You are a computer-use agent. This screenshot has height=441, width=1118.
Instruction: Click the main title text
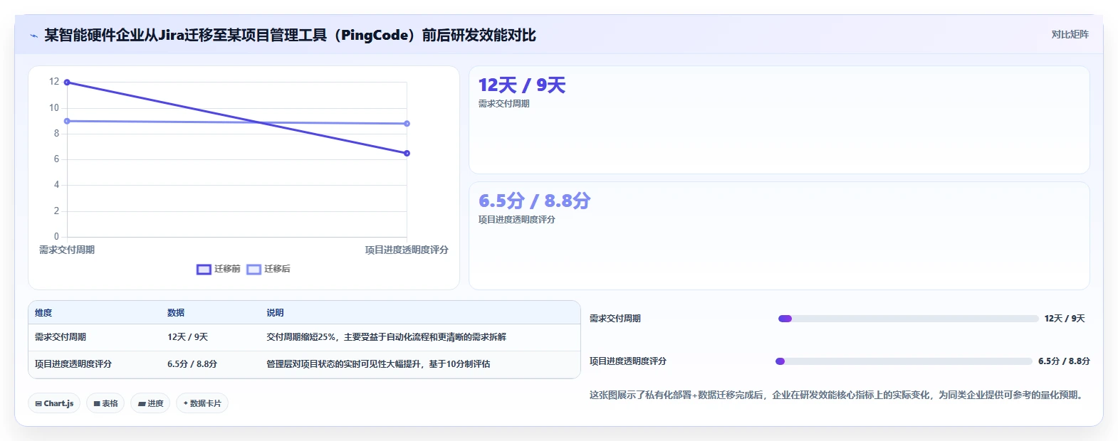pyautogui.click(x=290, y=36)
